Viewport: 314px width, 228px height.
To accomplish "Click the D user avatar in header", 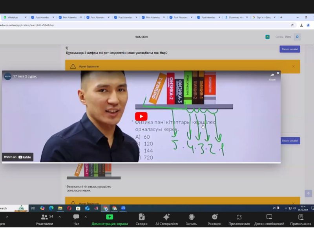I will (297, 37).
